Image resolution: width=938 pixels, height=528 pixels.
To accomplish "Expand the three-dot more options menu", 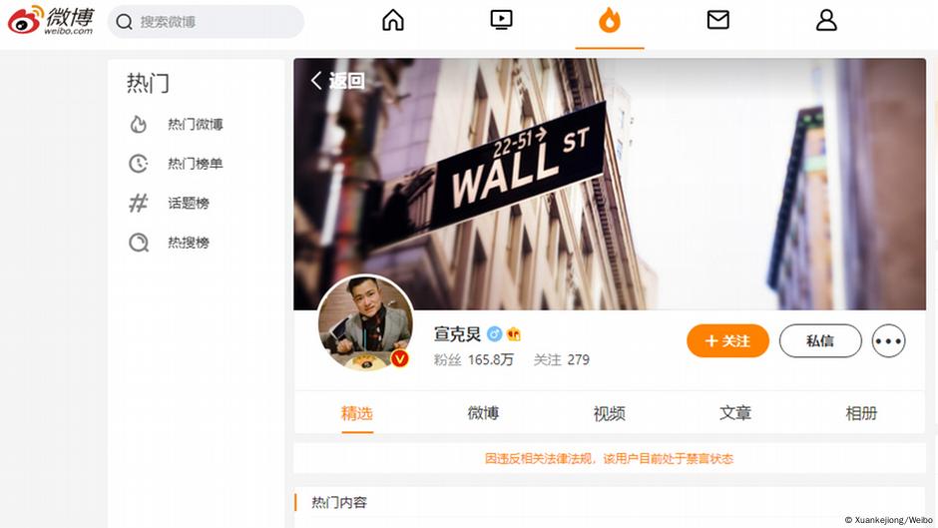I will coord(888,340).
